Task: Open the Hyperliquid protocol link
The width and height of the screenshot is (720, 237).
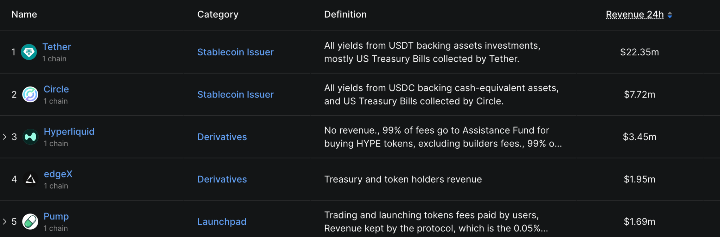Action: click(x=69, y=131)
